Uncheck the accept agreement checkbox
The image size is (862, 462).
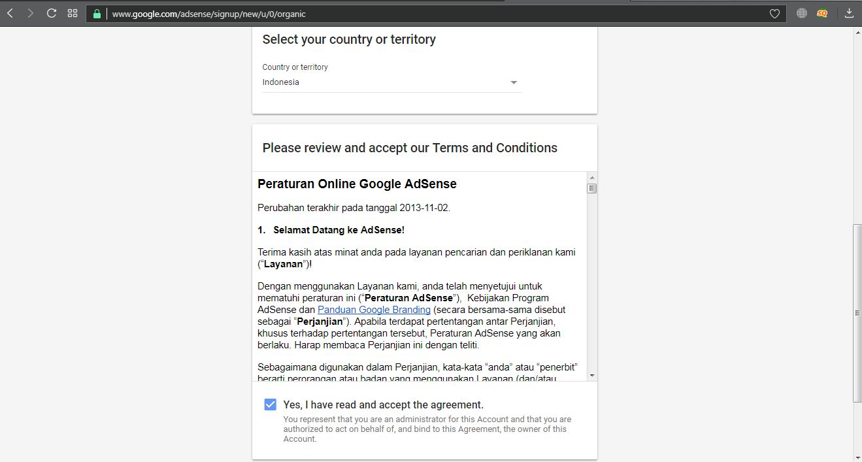coord(270,404)
